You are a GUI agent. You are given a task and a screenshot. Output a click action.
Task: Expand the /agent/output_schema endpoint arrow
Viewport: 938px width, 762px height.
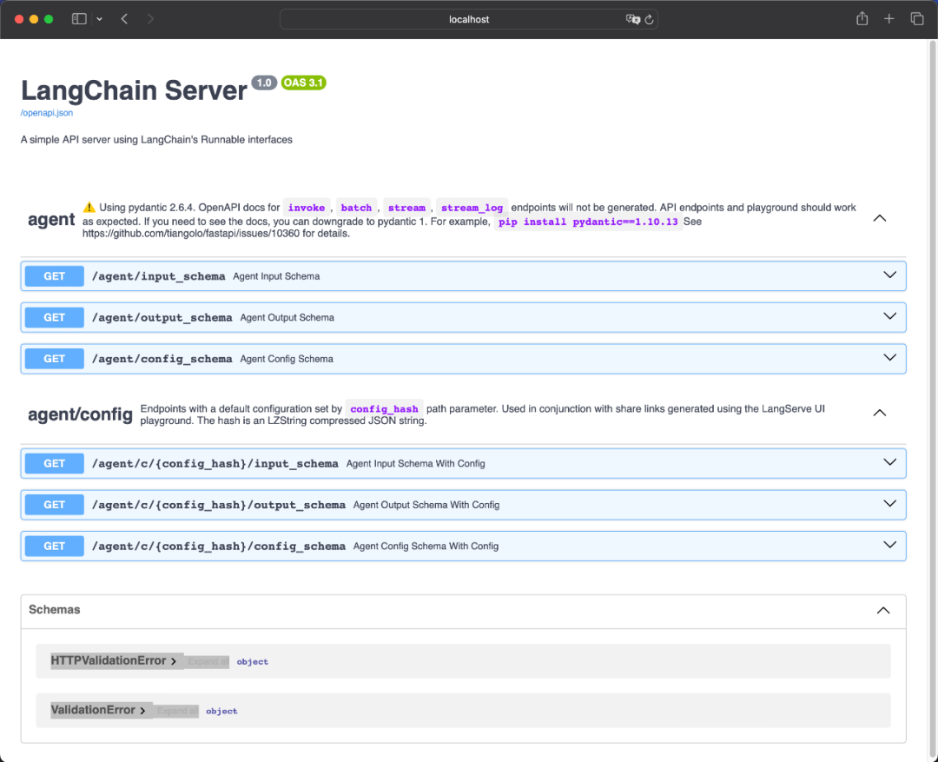[x=889, y=316]
